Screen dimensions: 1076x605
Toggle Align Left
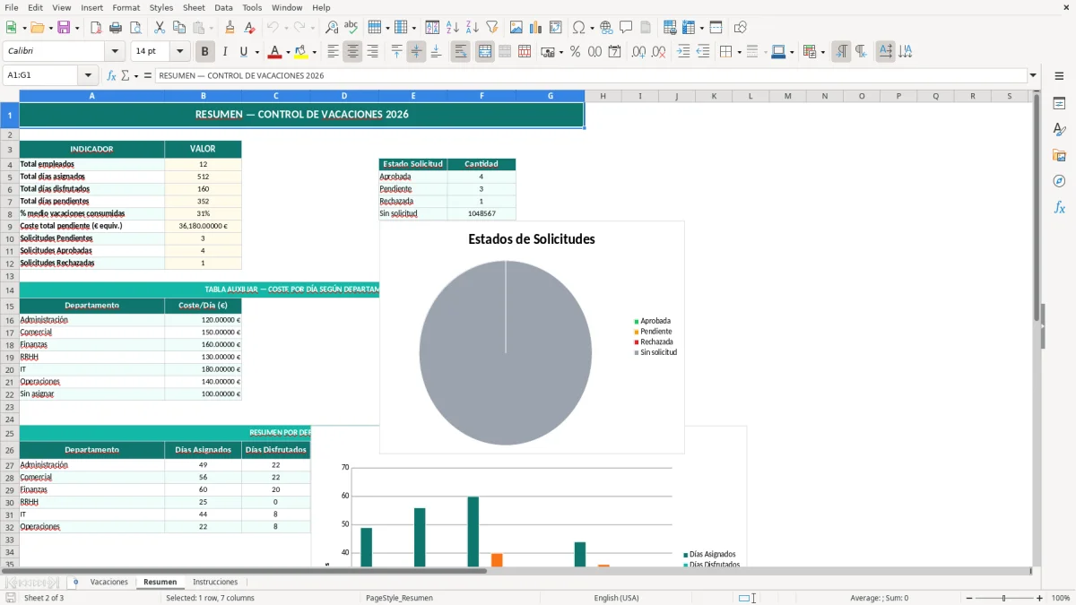click(333, 52)
